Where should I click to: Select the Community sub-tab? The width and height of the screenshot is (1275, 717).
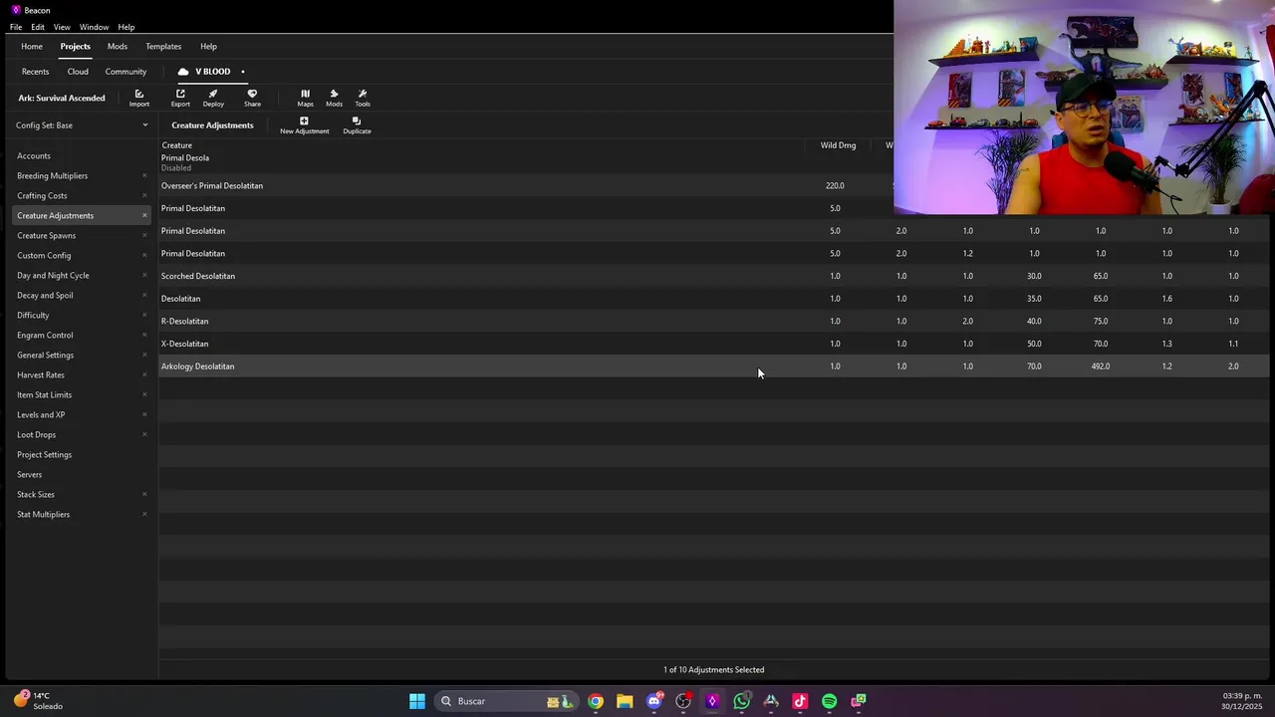tap(126, 72)
